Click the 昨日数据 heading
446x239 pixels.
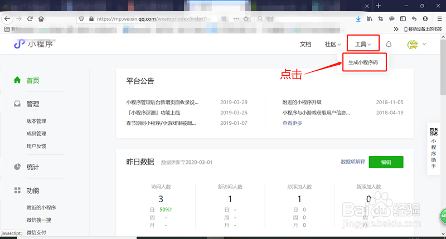[x=140, y=162]
